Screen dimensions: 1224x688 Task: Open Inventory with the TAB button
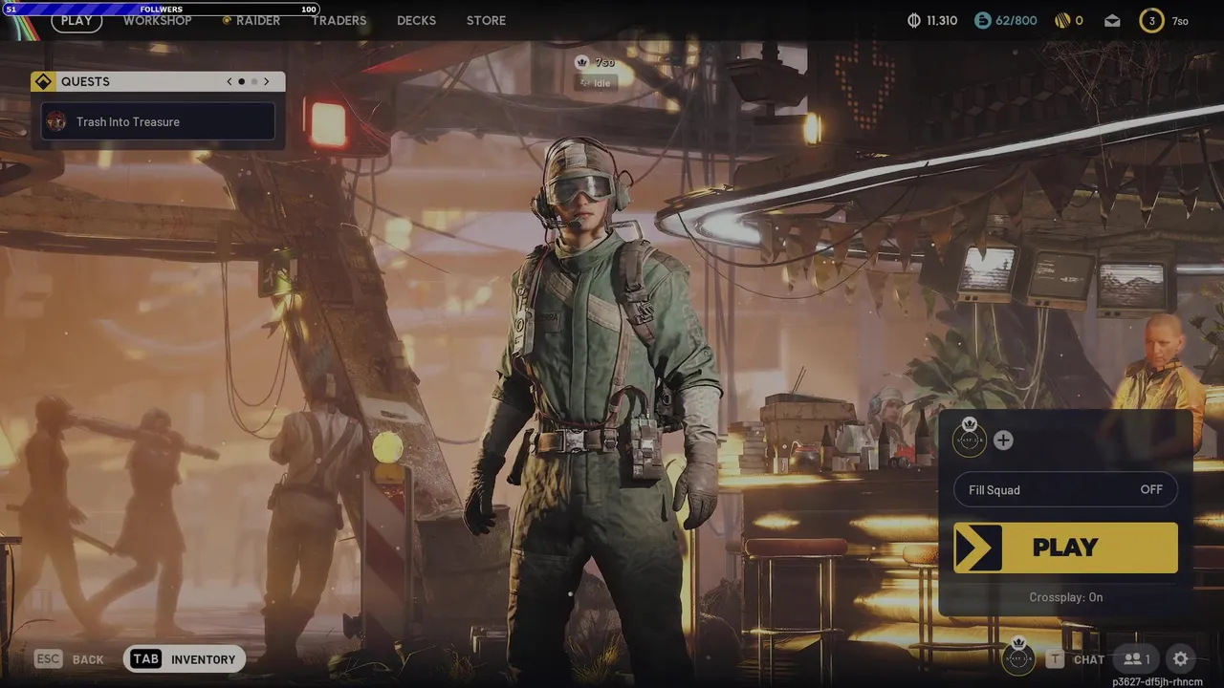tap(185, 659)
